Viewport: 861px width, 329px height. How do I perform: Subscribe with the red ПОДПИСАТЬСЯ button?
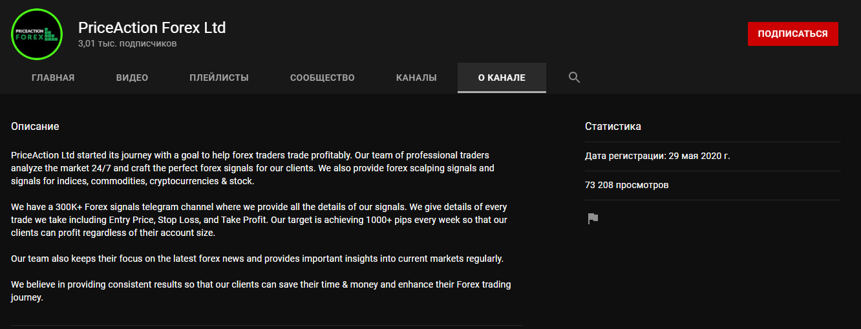point(792,34)
